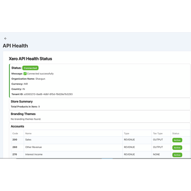Image resolution: width=191 pixels, height=191 pixels.
Task: Click the Store Summary heading
Action: click(22, 102)
